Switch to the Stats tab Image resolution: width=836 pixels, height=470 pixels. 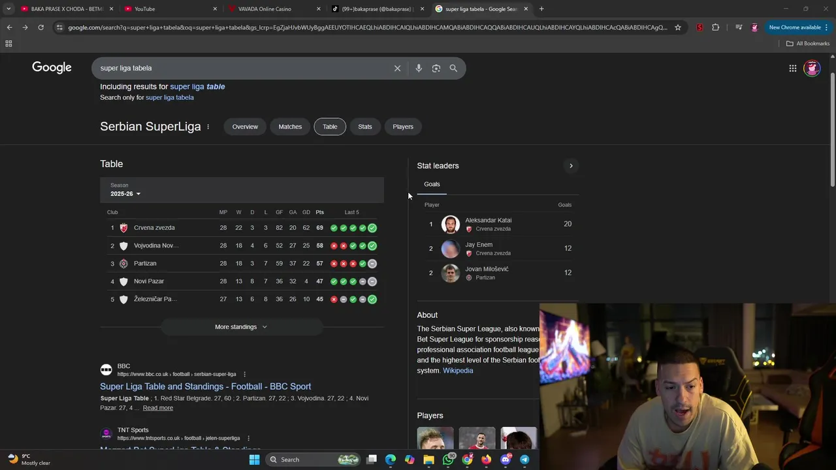click(365, 127)
